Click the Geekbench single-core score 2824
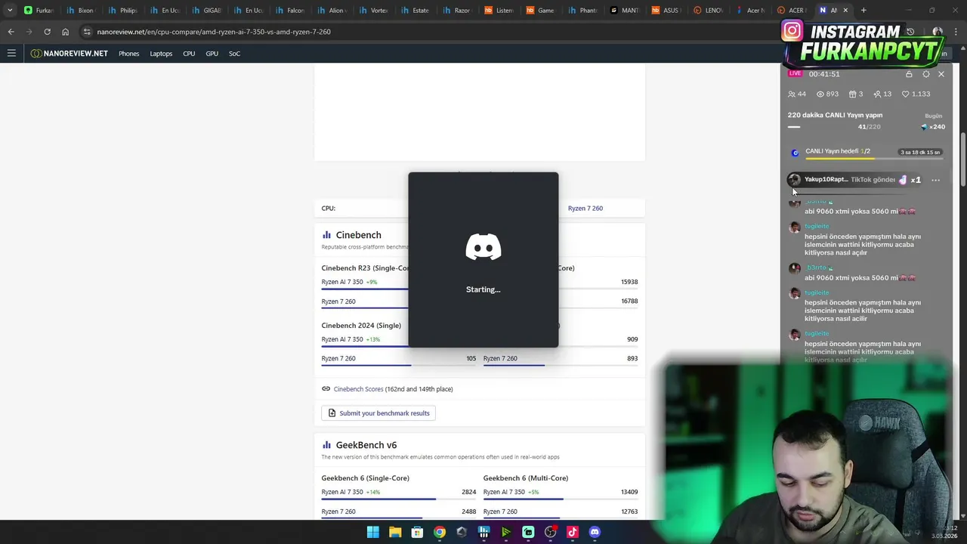 [x=468, y=492]
